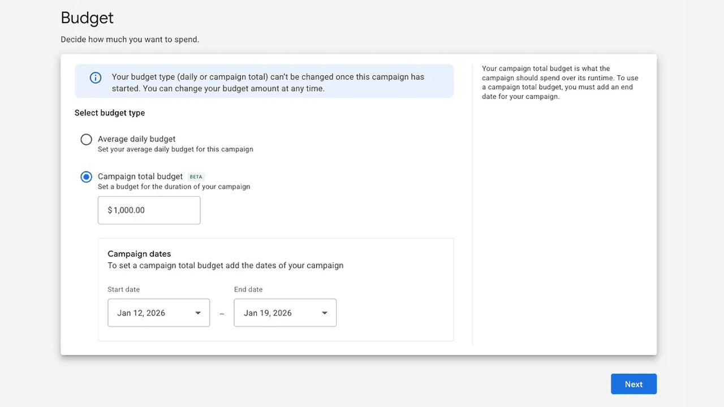Screen dimensions: 724x407
Task: Click the $1,000.00 budget amount field
Action: coord(149,210)
